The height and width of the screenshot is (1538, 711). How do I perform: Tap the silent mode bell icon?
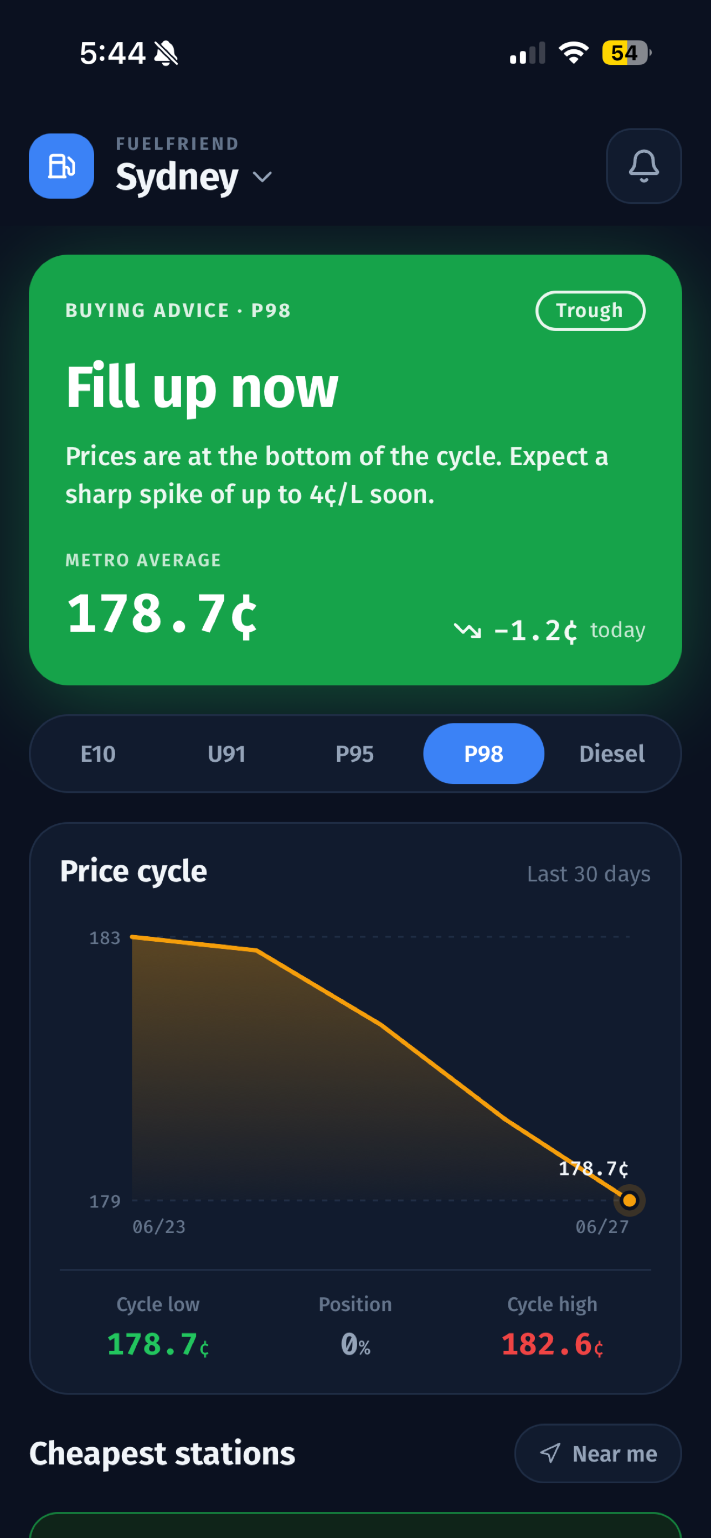click(x=166, y=53)
